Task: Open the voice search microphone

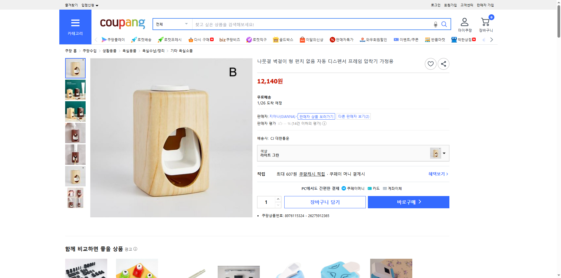Action: (435, 25)
